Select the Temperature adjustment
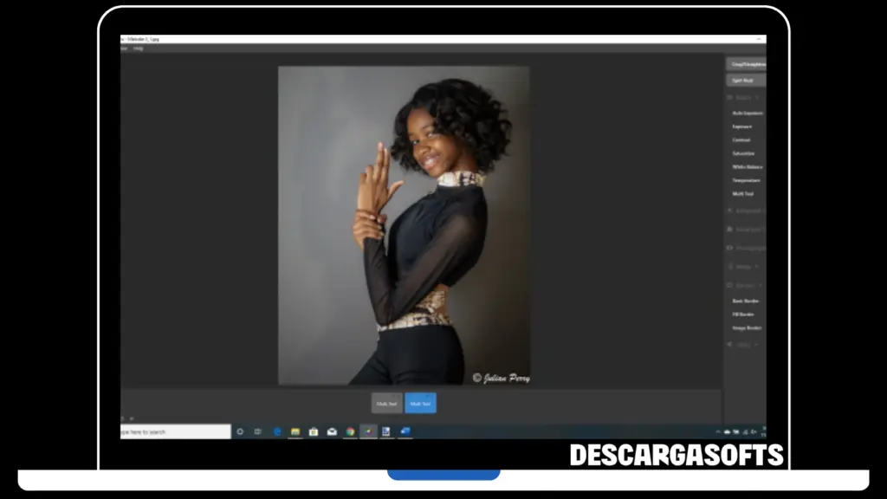The width and height of the screenshot is (887, 499). (746, 180)
